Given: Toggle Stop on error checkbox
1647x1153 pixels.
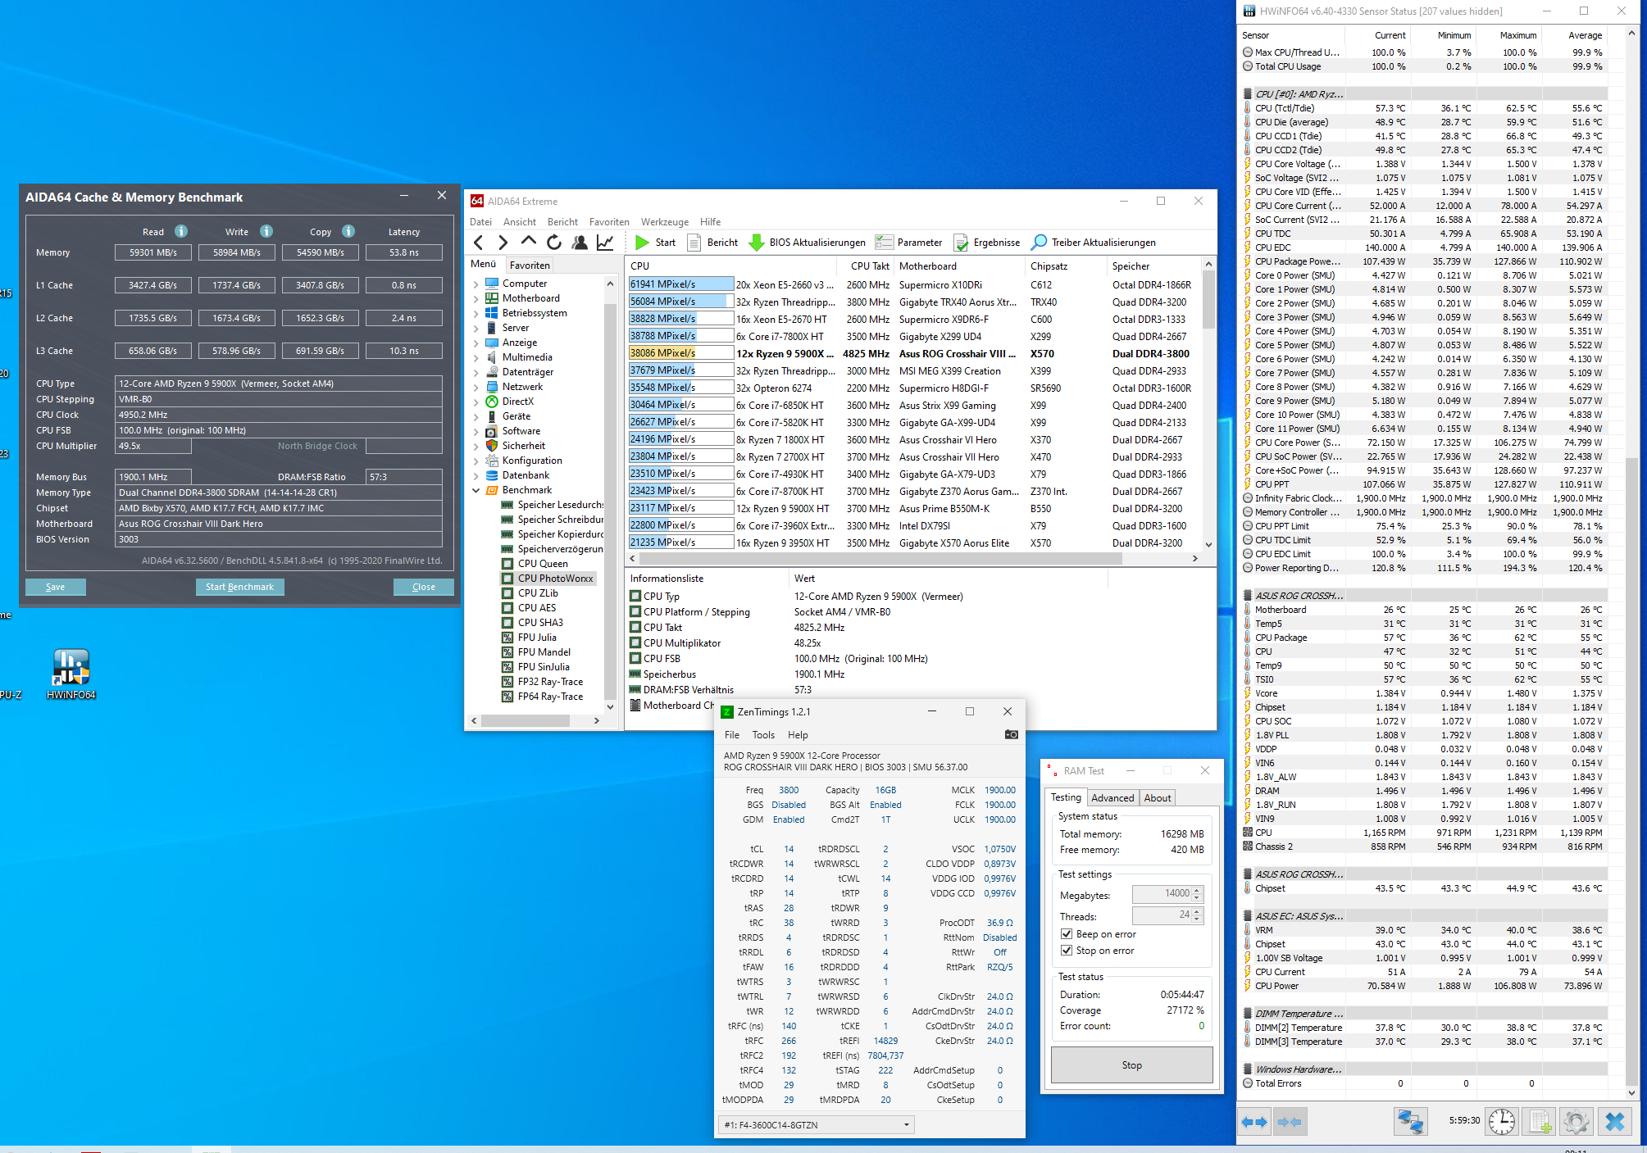Looking at the screenshot, I should click(x=1067, y=951).
